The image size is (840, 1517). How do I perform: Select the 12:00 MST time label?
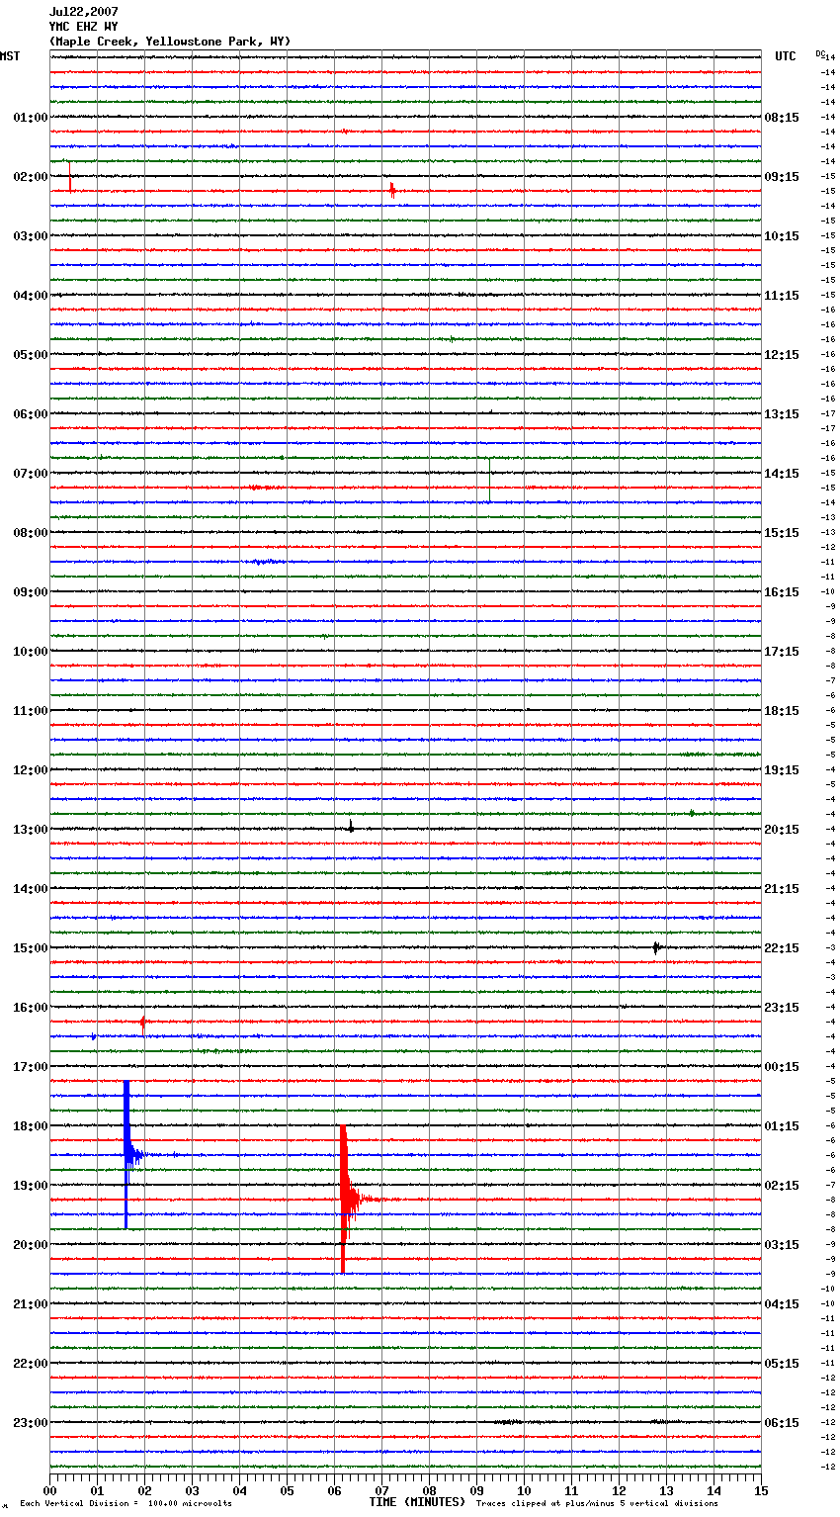[x=30, y=770]
